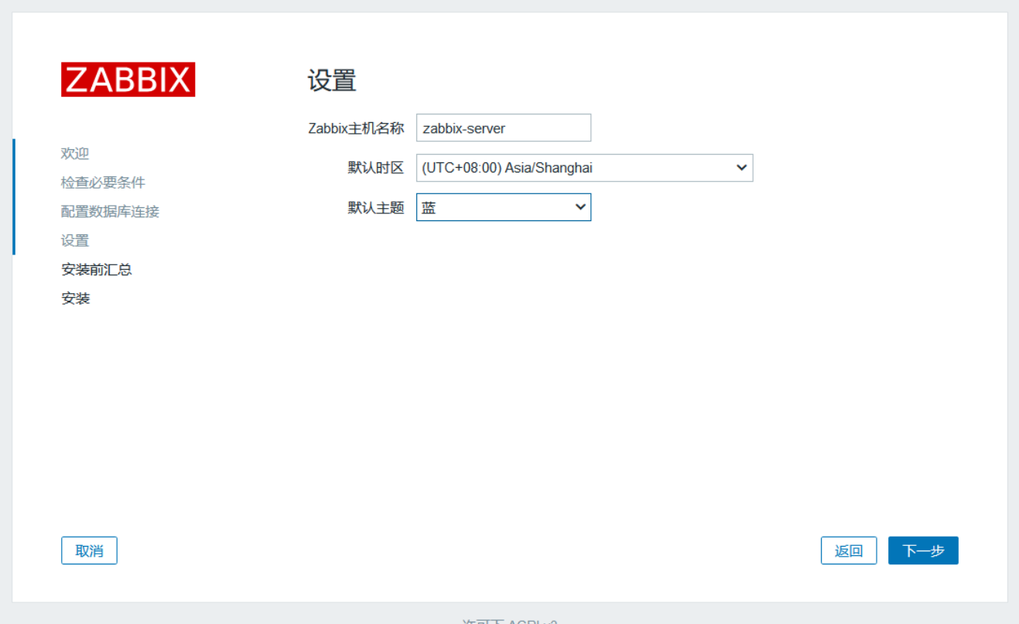Click the 默认时区 label

coord(376,168)
